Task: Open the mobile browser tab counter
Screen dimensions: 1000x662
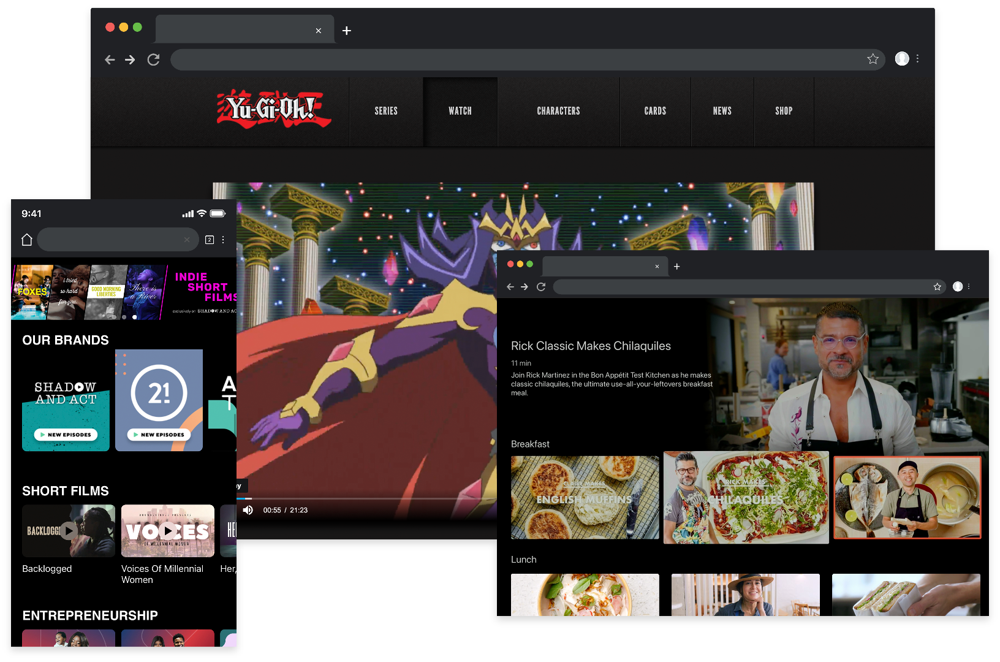Action: pyautogui.click(x=210, y=240)
